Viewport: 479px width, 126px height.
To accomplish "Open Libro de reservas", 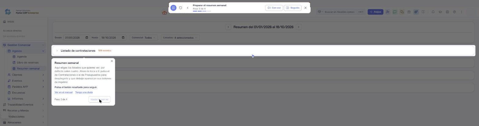I will pos(27,63).
